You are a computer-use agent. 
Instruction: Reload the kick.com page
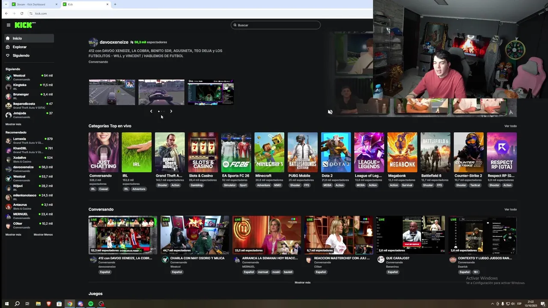coord(22,14)
